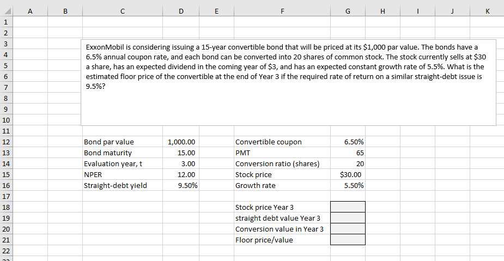
Task: Select column J header
Action: coord(452,11)
